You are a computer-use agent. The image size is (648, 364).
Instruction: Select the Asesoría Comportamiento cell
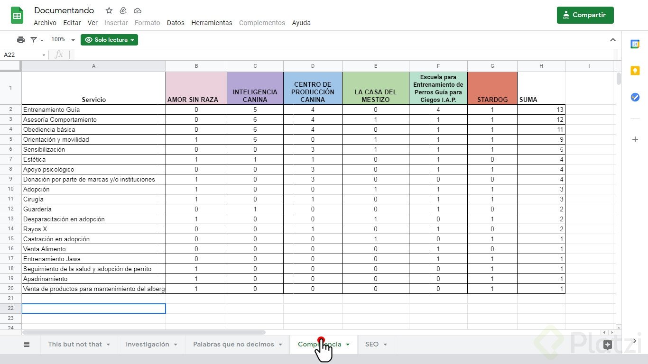[x=93, y=119]
